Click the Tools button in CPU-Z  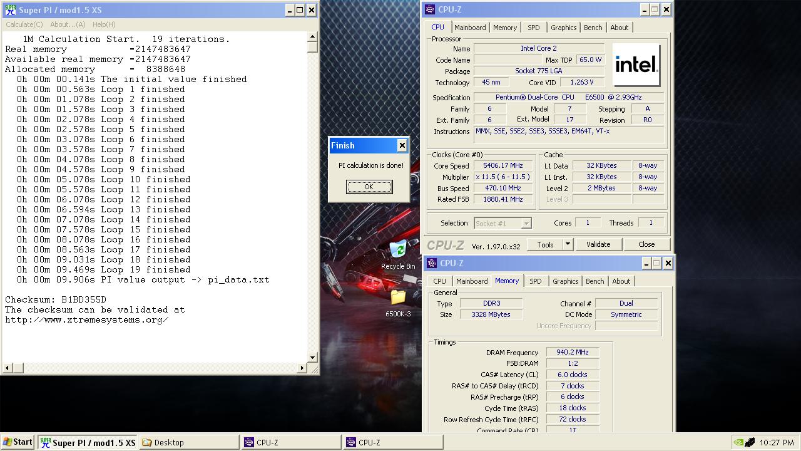coord(545,244)
